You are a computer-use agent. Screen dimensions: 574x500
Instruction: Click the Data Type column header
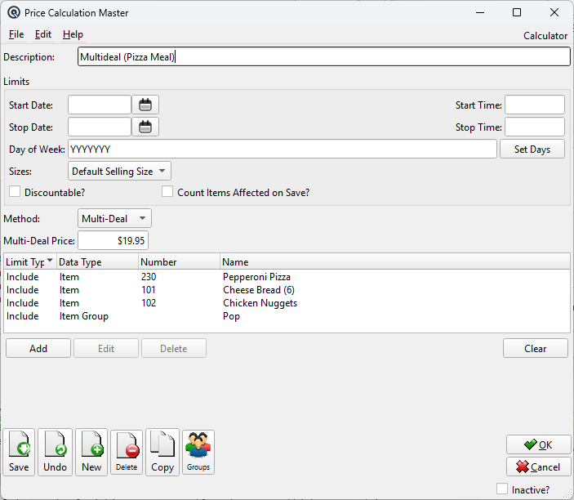click(x=98, y=262)
